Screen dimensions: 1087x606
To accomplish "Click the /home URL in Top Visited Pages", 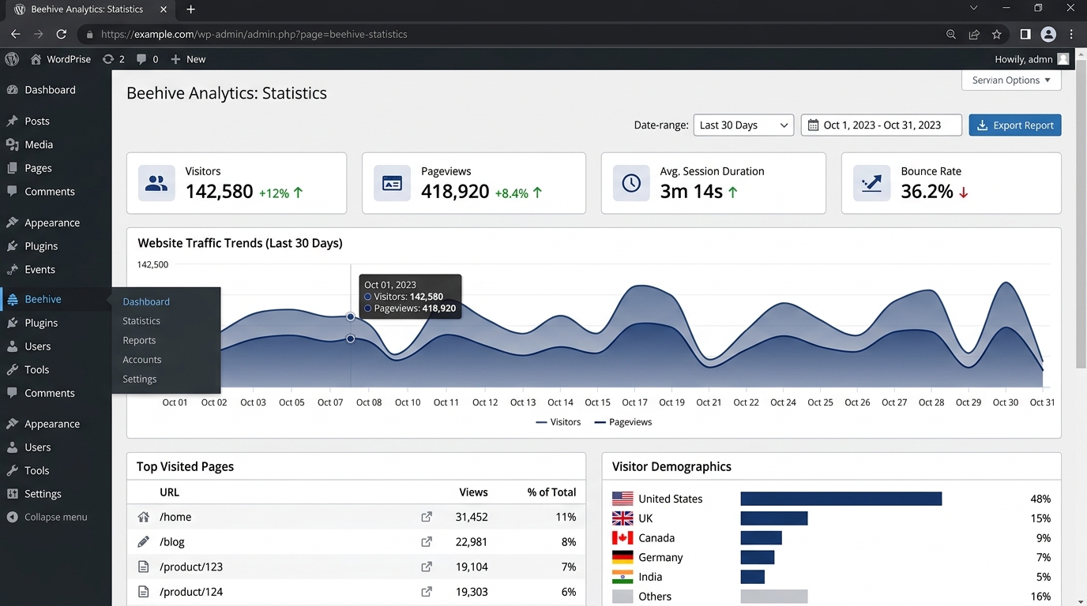I will (175, 517).
